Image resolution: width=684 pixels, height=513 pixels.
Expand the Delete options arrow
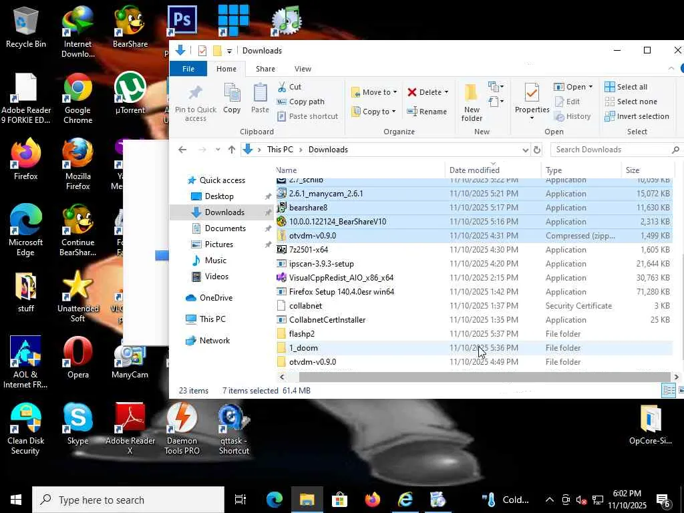click(x=446, y=92)
